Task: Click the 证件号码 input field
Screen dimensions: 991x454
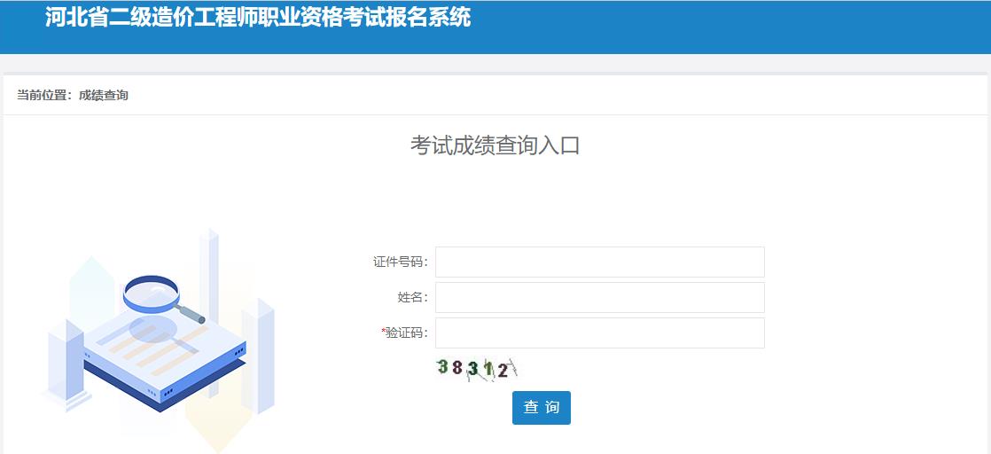Action: point(599,262)
